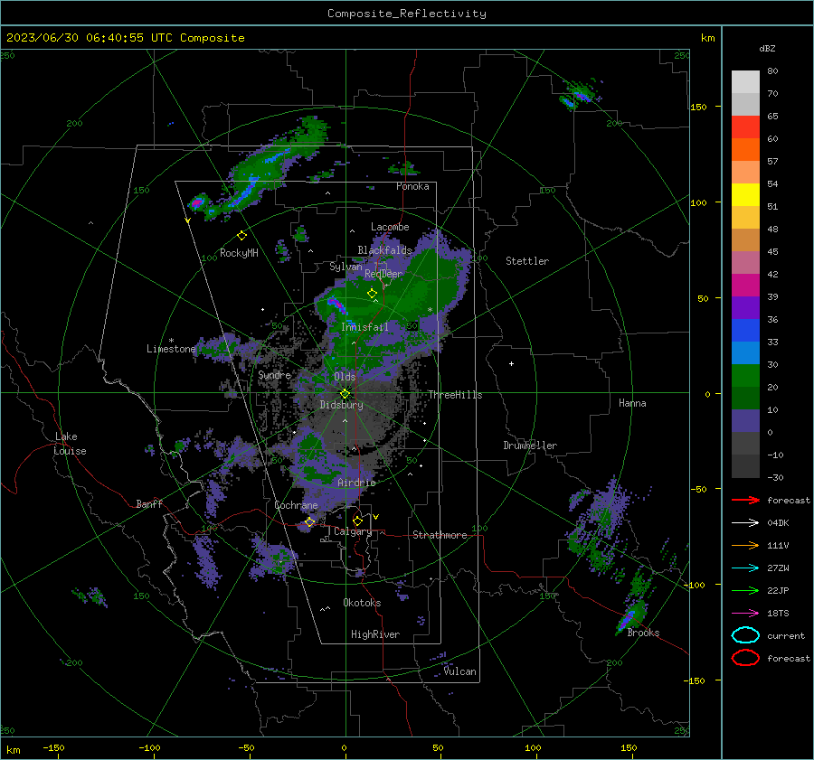
Task: Click the Brooks city label
Action: point(643,633)
